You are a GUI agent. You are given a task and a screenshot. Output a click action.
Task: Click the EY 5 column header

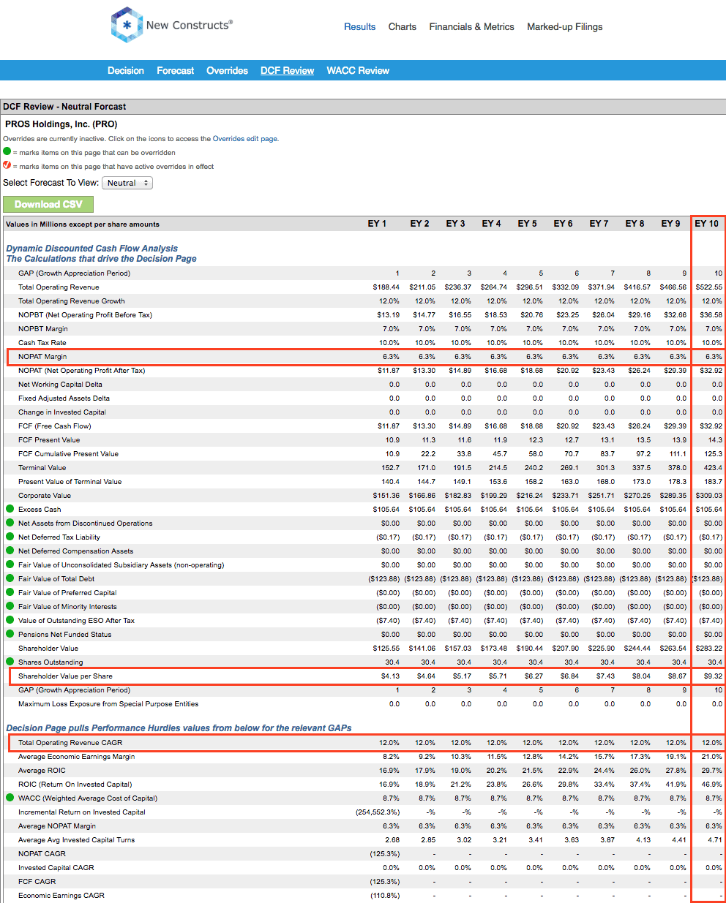(528, 224)
